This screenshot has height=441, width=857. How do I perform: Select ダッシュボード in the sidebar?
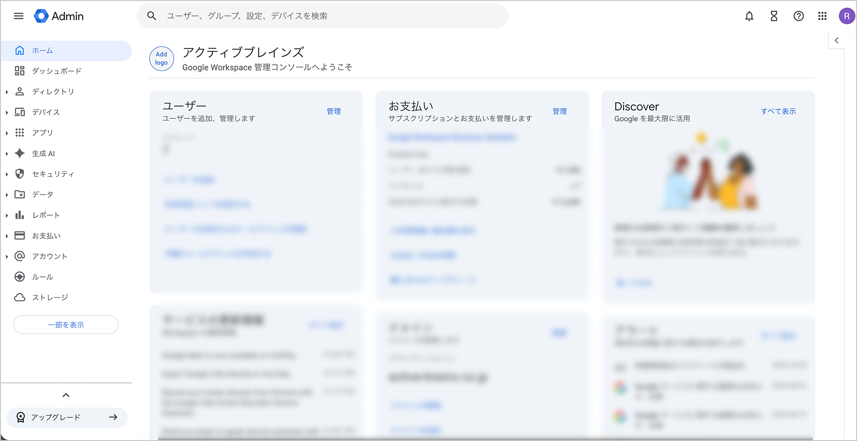pyautogui.click(x=56, y=71)
